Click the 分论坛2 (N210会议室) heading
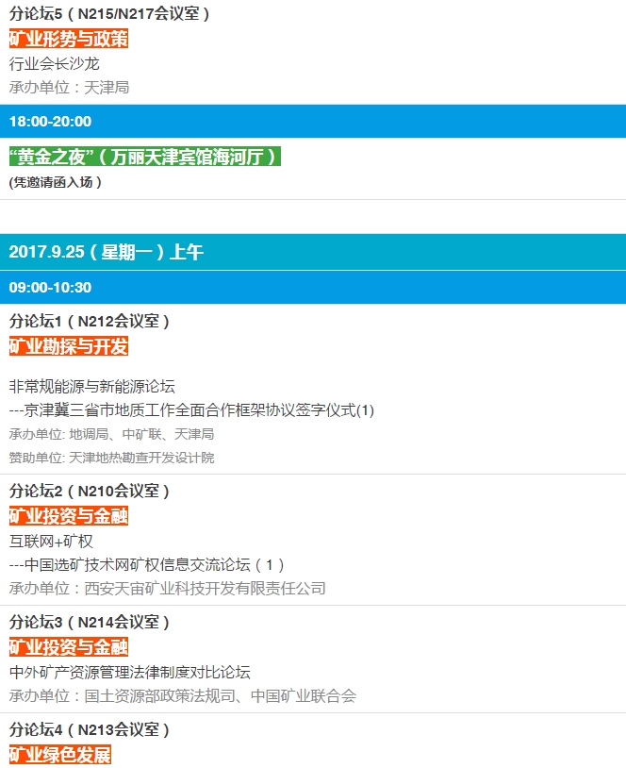Screen dimensions: 626x768 [x=90, y=491]
